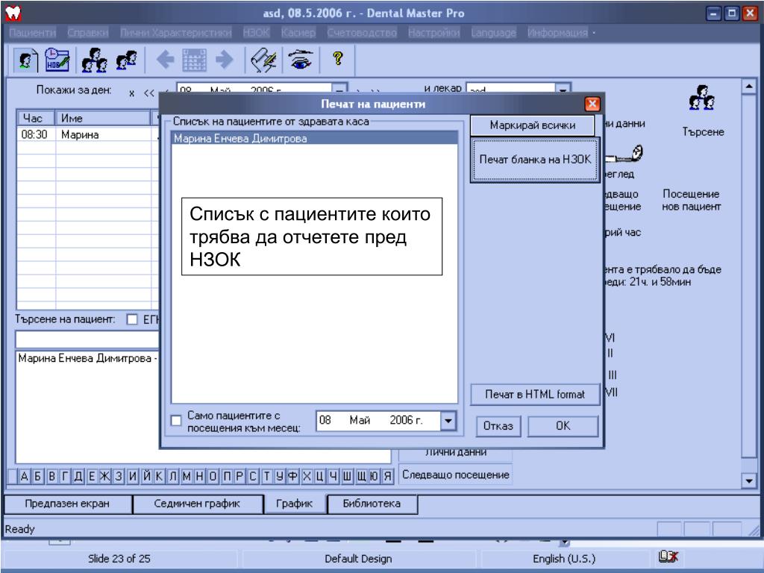Screen dimensions: 764x573
Task: Open the doctor 'и лекар' dropdown arrow
Action: (x=563, y=90)
